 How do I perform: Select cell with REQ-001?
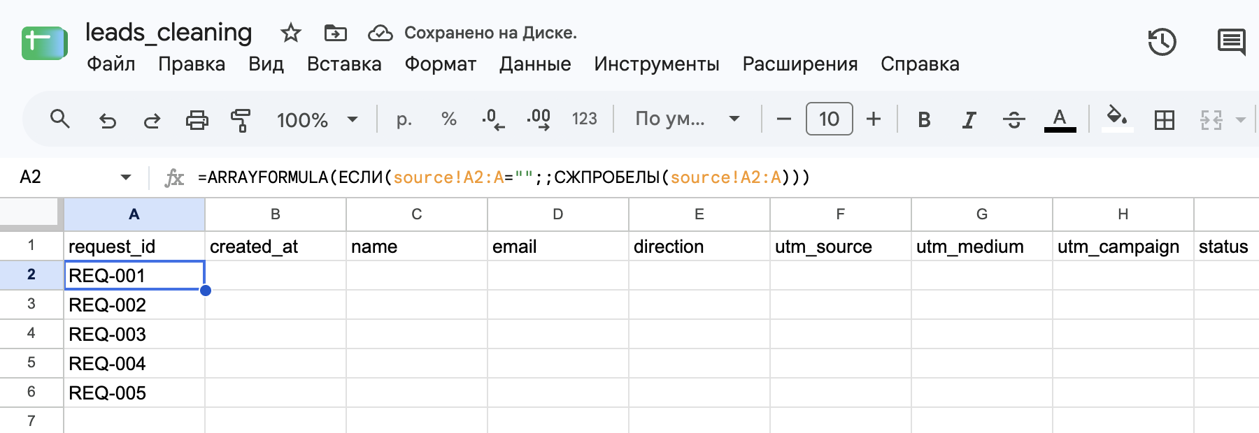pyautogui.click(x=134, y=275)
